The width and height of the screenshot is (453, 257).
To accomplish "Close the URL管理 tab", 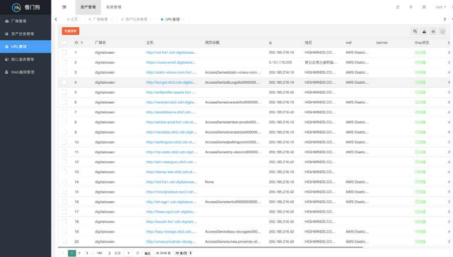I will coord(183,20).
